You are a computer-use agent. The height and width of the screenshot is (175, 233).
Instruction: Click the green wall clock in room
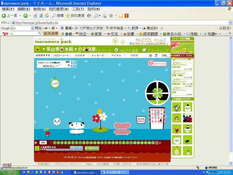click(x=55, y=84)
